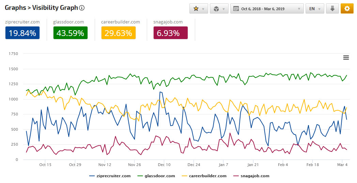
Task: Click the Graphs breadcrumb
Action: 16,8
